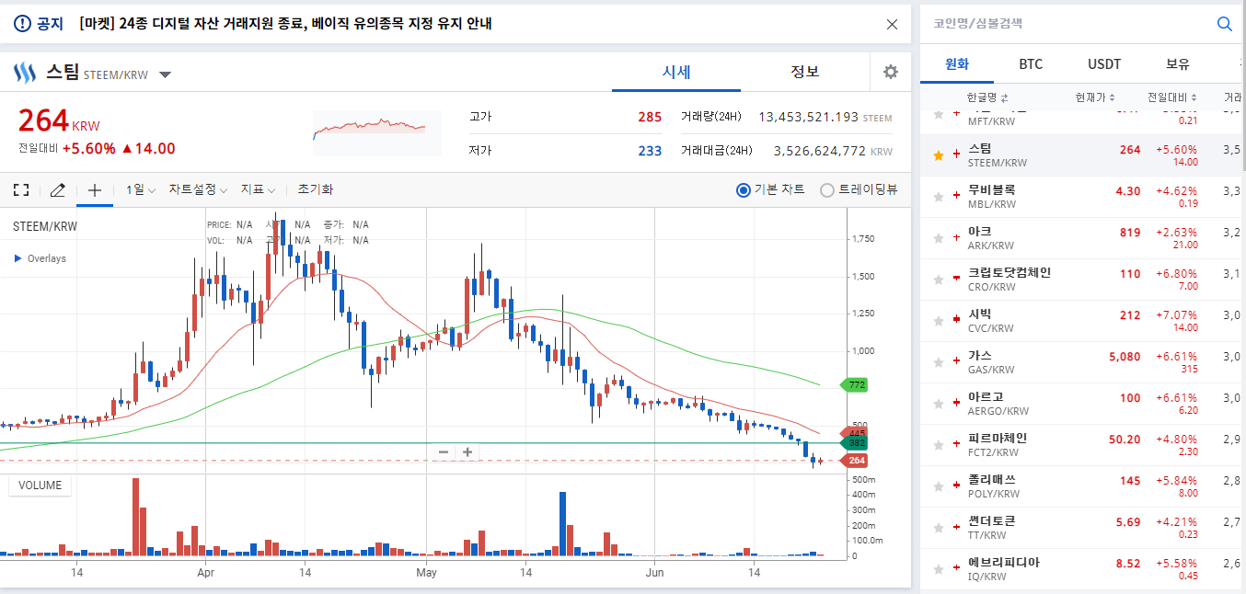This screenshot has height=594, width=1246.
Task: Click the coin search magnifier icon
Action: pos(1224,24)
